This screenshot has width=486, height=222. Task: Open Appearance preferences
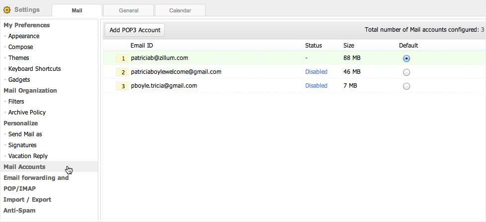24,36
